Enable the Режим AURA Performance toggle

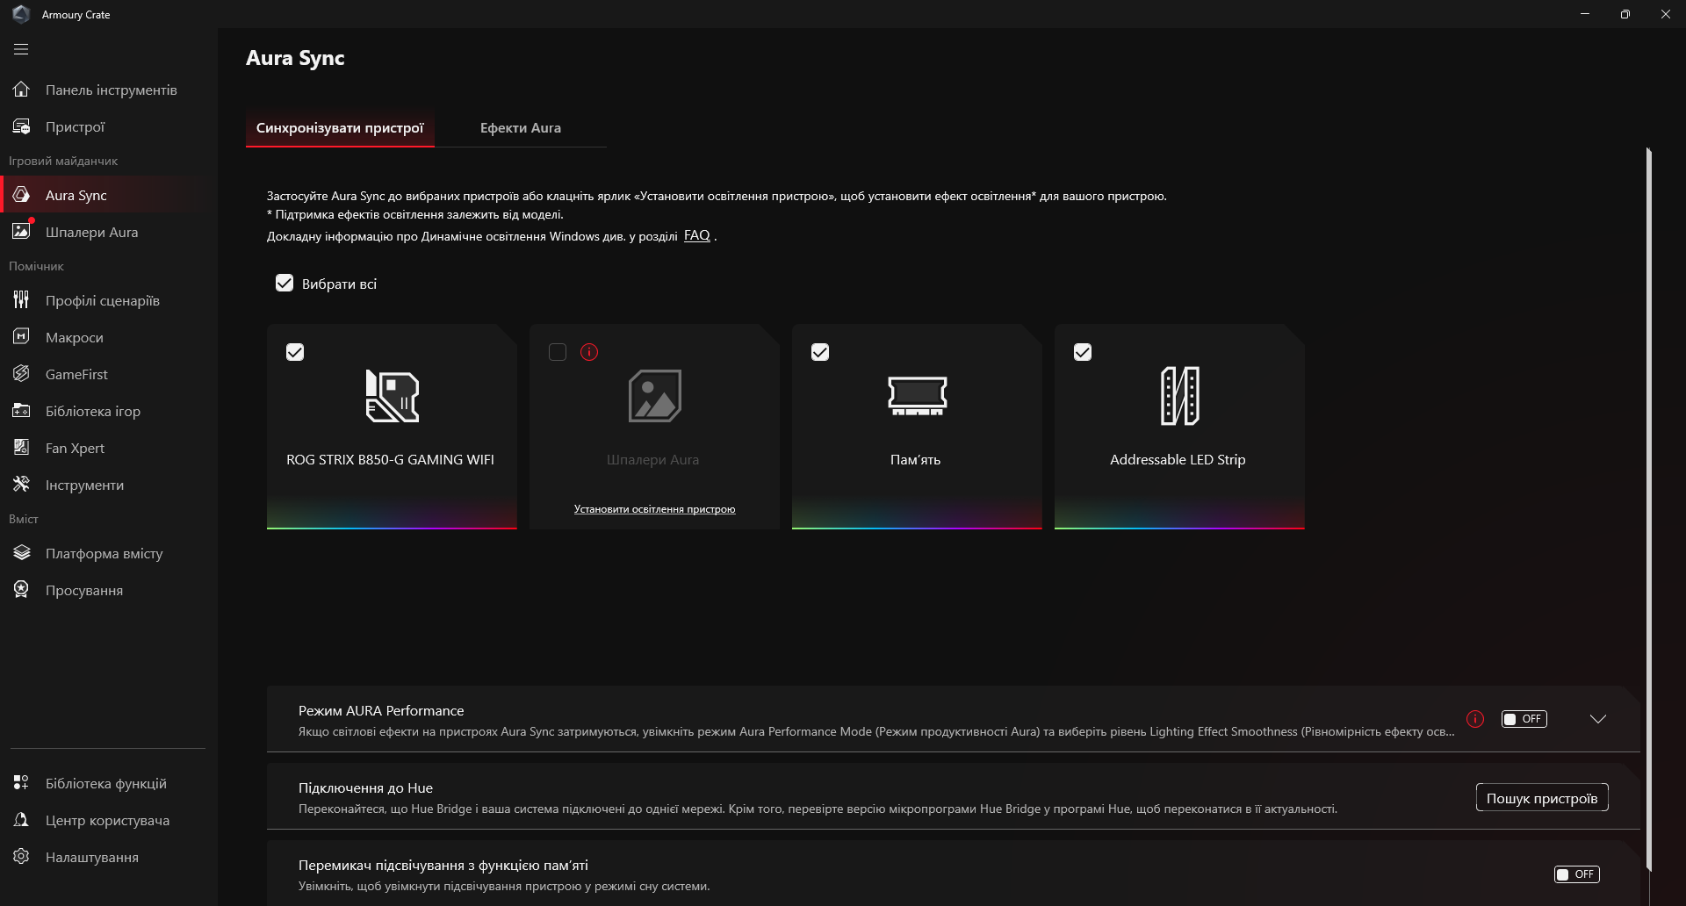click(x=1524, y=719)
